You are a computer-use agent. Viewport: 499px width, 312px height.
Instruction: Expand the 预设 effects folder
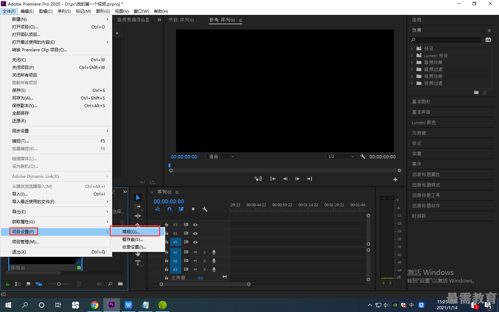[x=412, y=49]
